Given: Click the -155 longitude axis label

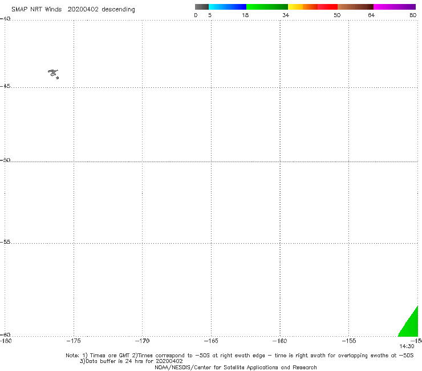Looking at the screenshot, I should click(x=349, y=341).
